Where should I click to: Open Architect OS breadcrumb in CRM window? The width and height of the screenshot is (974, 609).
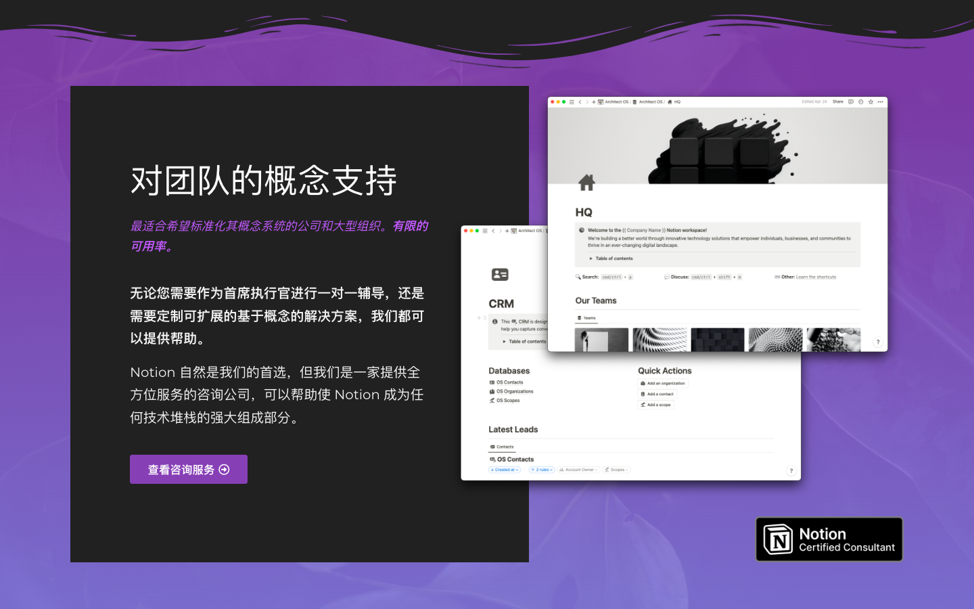[x=527, y=231]
